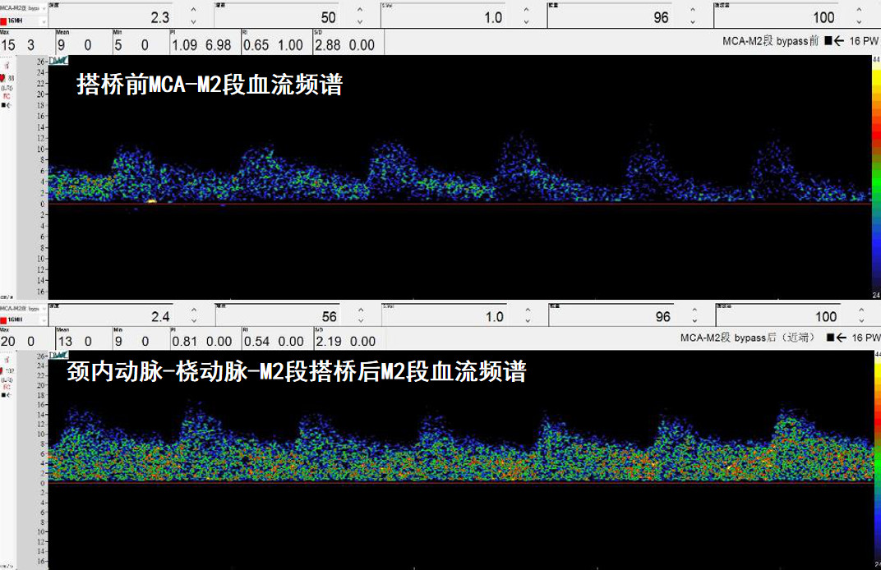Decrease the 2.3 depth value in top panel
The height and width of the screenshot is (570, 881).
193,21
